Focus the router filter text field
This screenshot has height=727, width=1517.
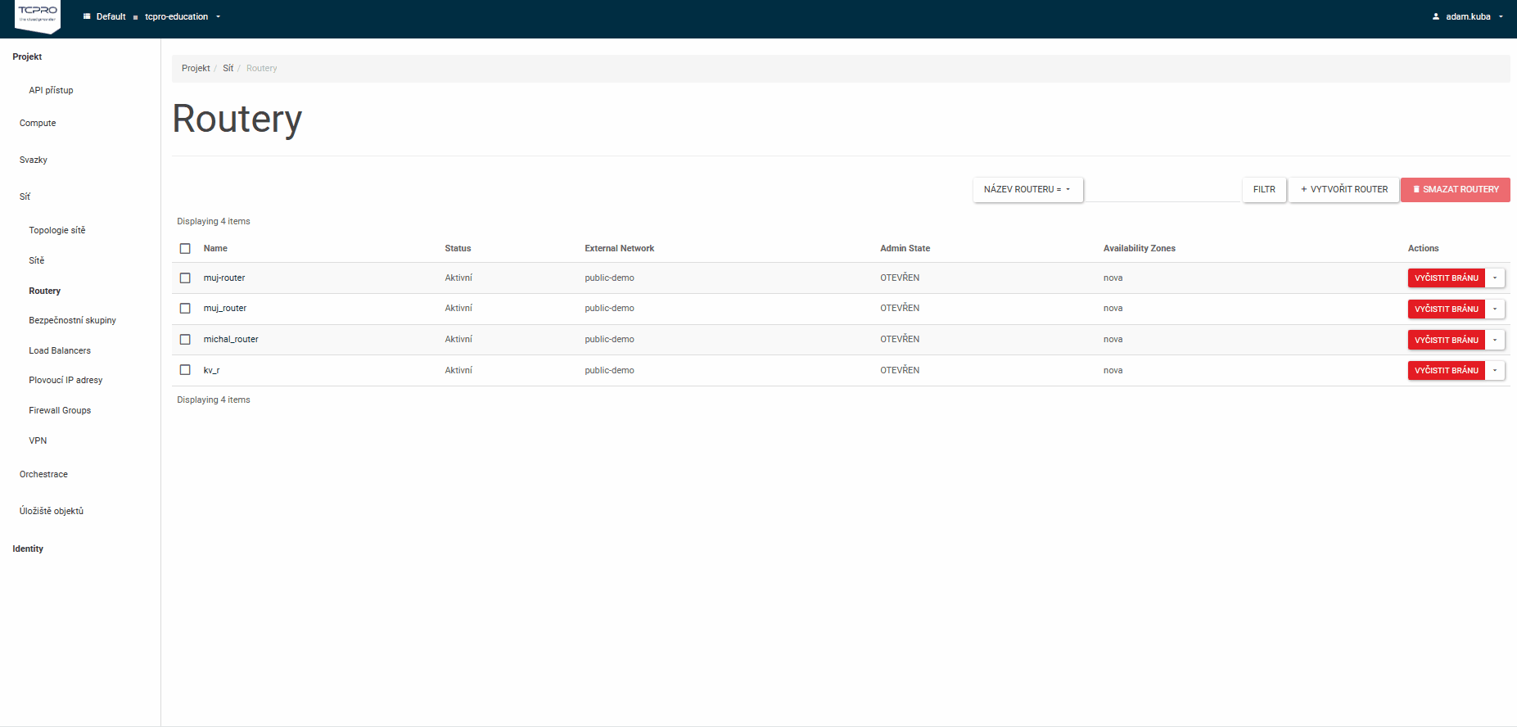(1163, 190)
